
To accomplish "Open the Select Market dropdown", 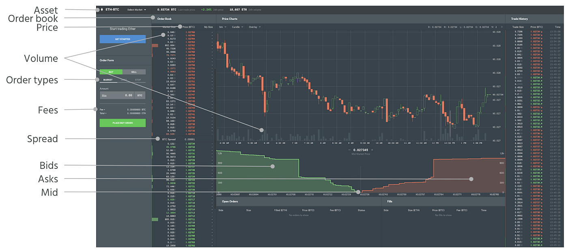I will tap(136, 9).
